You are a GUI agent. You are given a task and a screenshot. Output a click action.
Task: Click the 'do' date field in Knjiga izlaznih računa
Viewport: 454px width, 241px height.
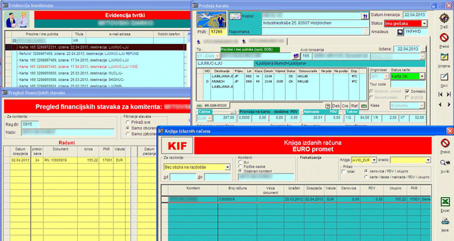(x=218, y=177)
